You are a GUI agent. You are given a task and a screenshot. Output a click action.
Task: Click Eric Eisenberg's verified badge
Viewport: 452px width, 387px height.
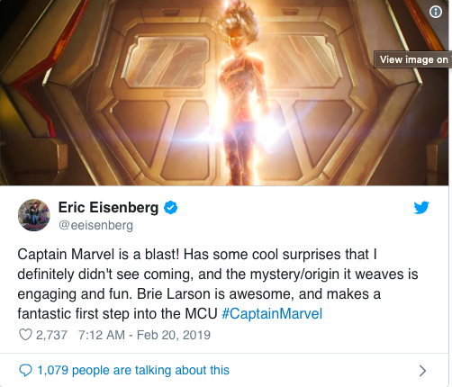pyautogui.click(x=170, y=208)
